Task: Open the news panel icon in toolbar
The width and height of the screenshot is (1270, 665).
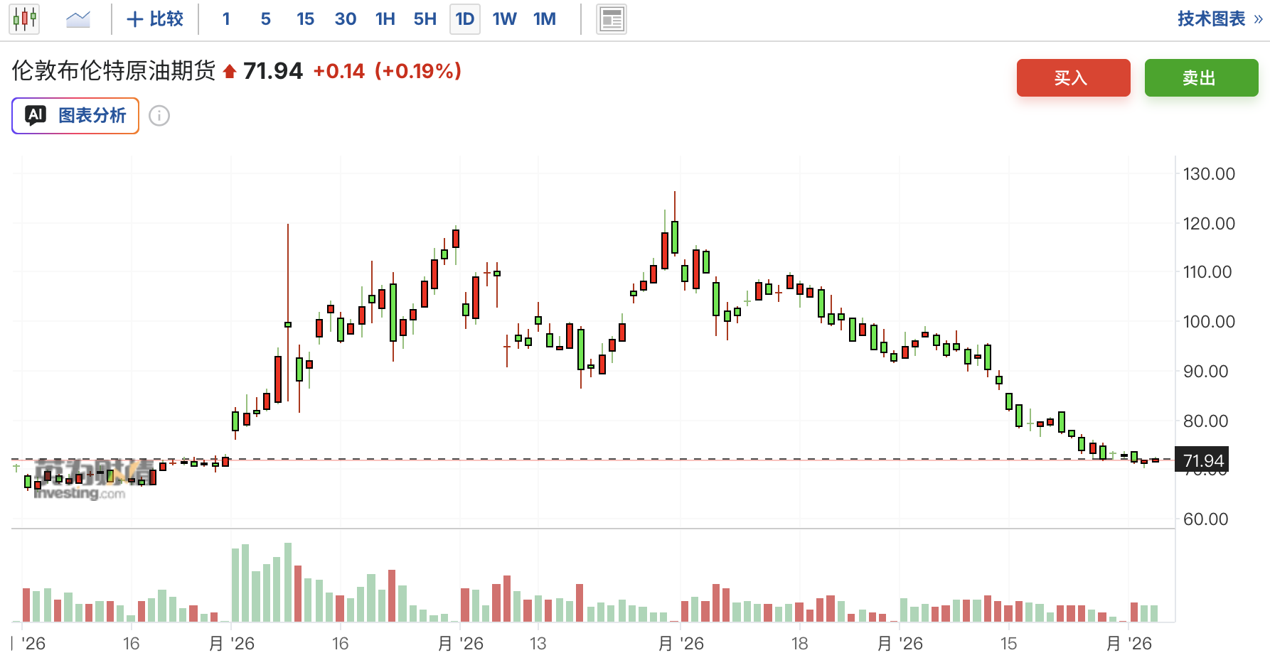Action: (612, 19)
